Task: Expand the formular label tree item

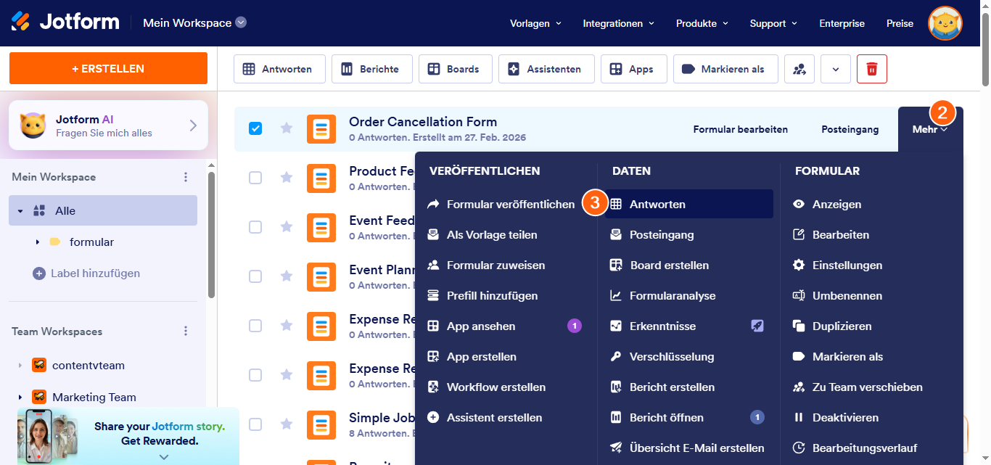Action: click(x=37, y=242)
